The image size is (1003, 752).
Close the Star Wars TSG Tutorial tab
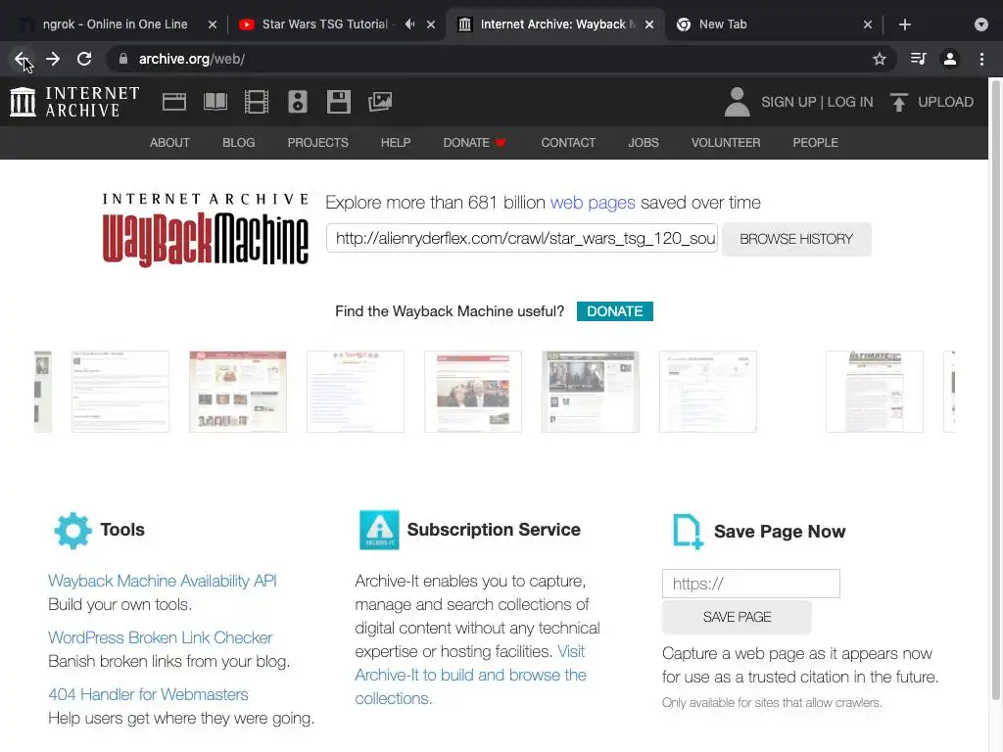click(x=431, y=24)
